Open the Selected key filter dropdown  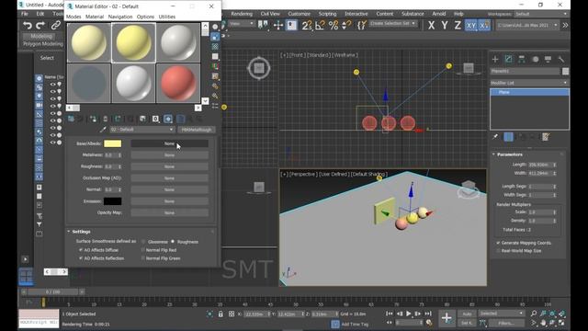[502, 313]
